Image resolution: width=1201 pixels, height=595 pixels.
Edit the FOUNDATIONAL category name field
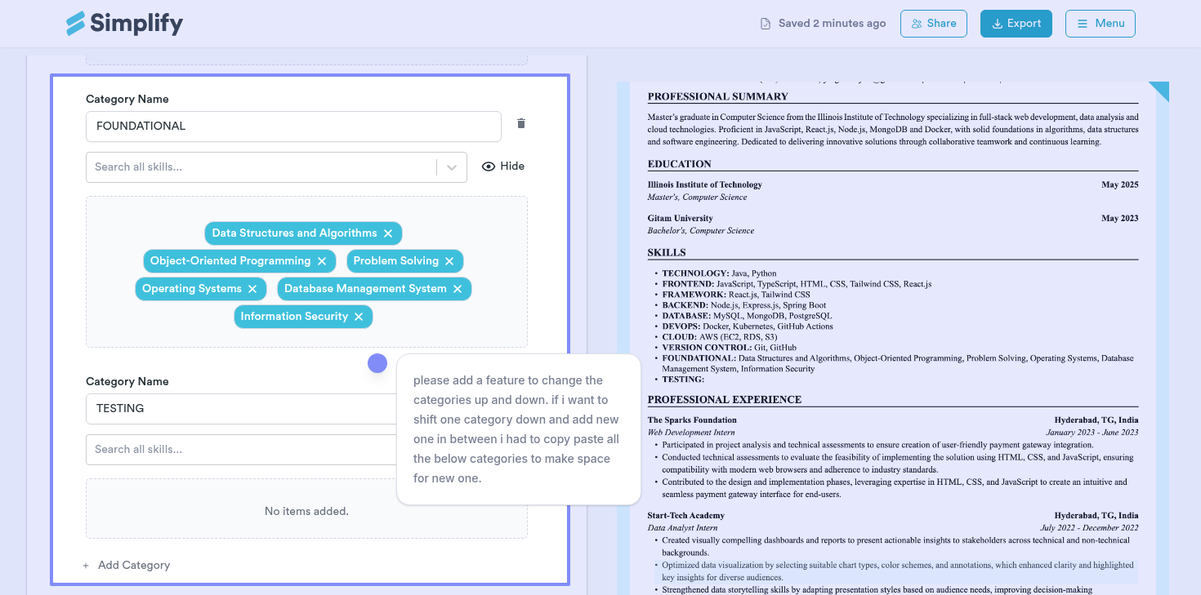point(292,127)
